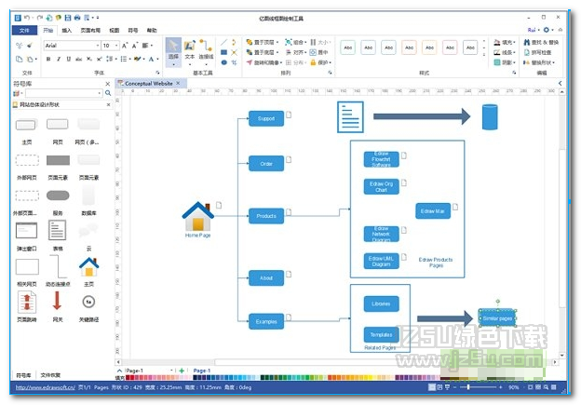Click the symbol library search input field
Image resolution: width=581 pixels, height=405 pixels.
coord(63,93)
